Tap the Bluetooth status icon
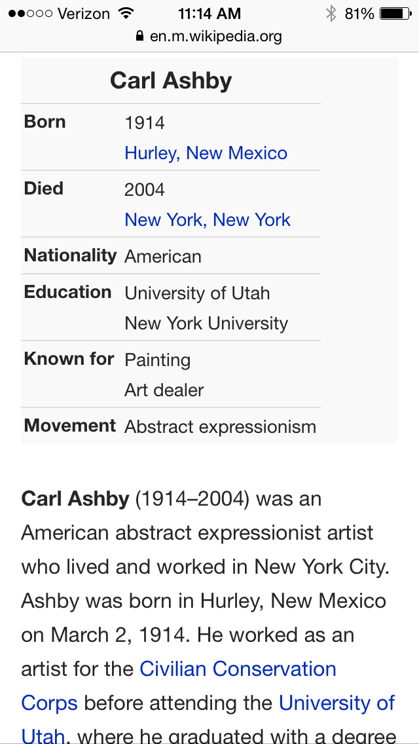419x744 pixels. coord(331,14)
